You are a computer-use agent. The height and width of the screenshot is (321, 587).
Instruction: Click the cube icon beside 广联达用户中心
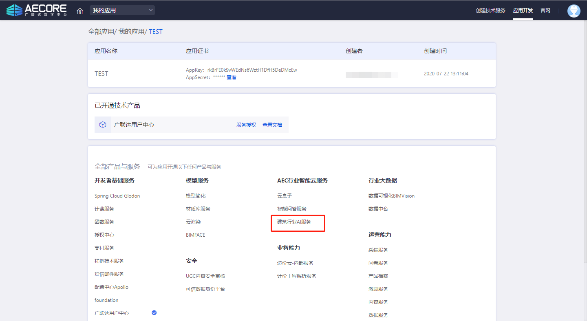pyautogui.click(x=103, y=125)
